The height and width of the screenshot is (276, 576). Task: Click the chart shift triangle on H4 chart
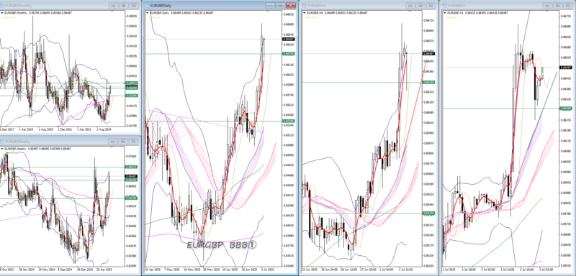[409, 11]
